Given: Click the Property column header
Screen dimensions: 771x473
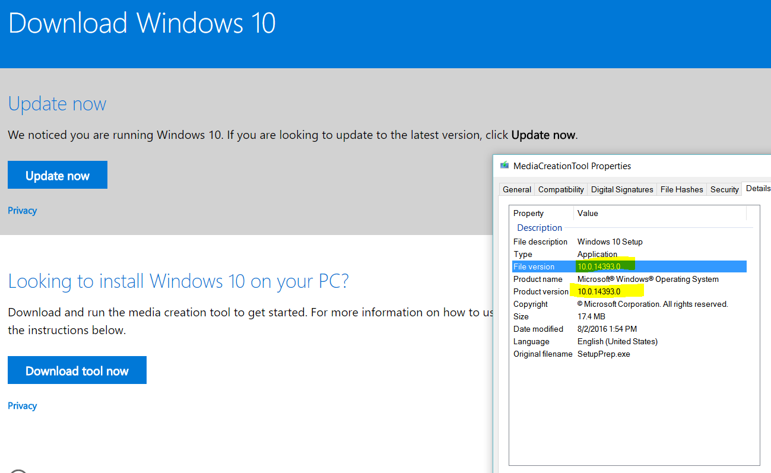Looking at the screenshot, I should coord(542,213).
